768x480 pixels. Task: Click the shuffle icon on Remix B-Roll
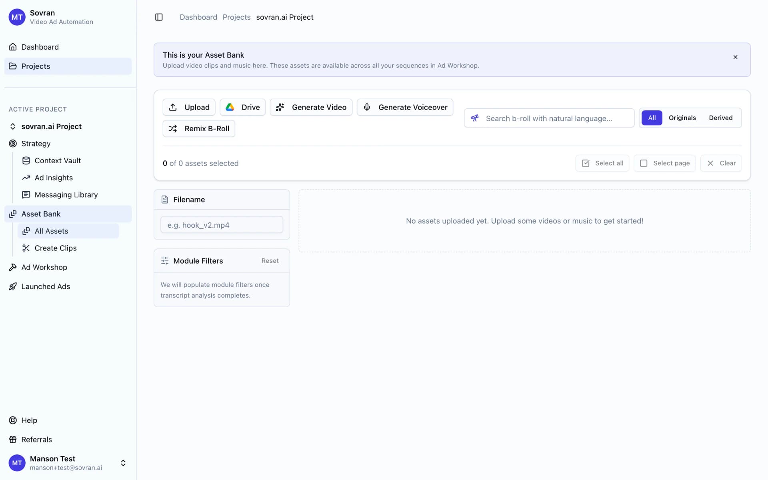(x=173, y=128)
